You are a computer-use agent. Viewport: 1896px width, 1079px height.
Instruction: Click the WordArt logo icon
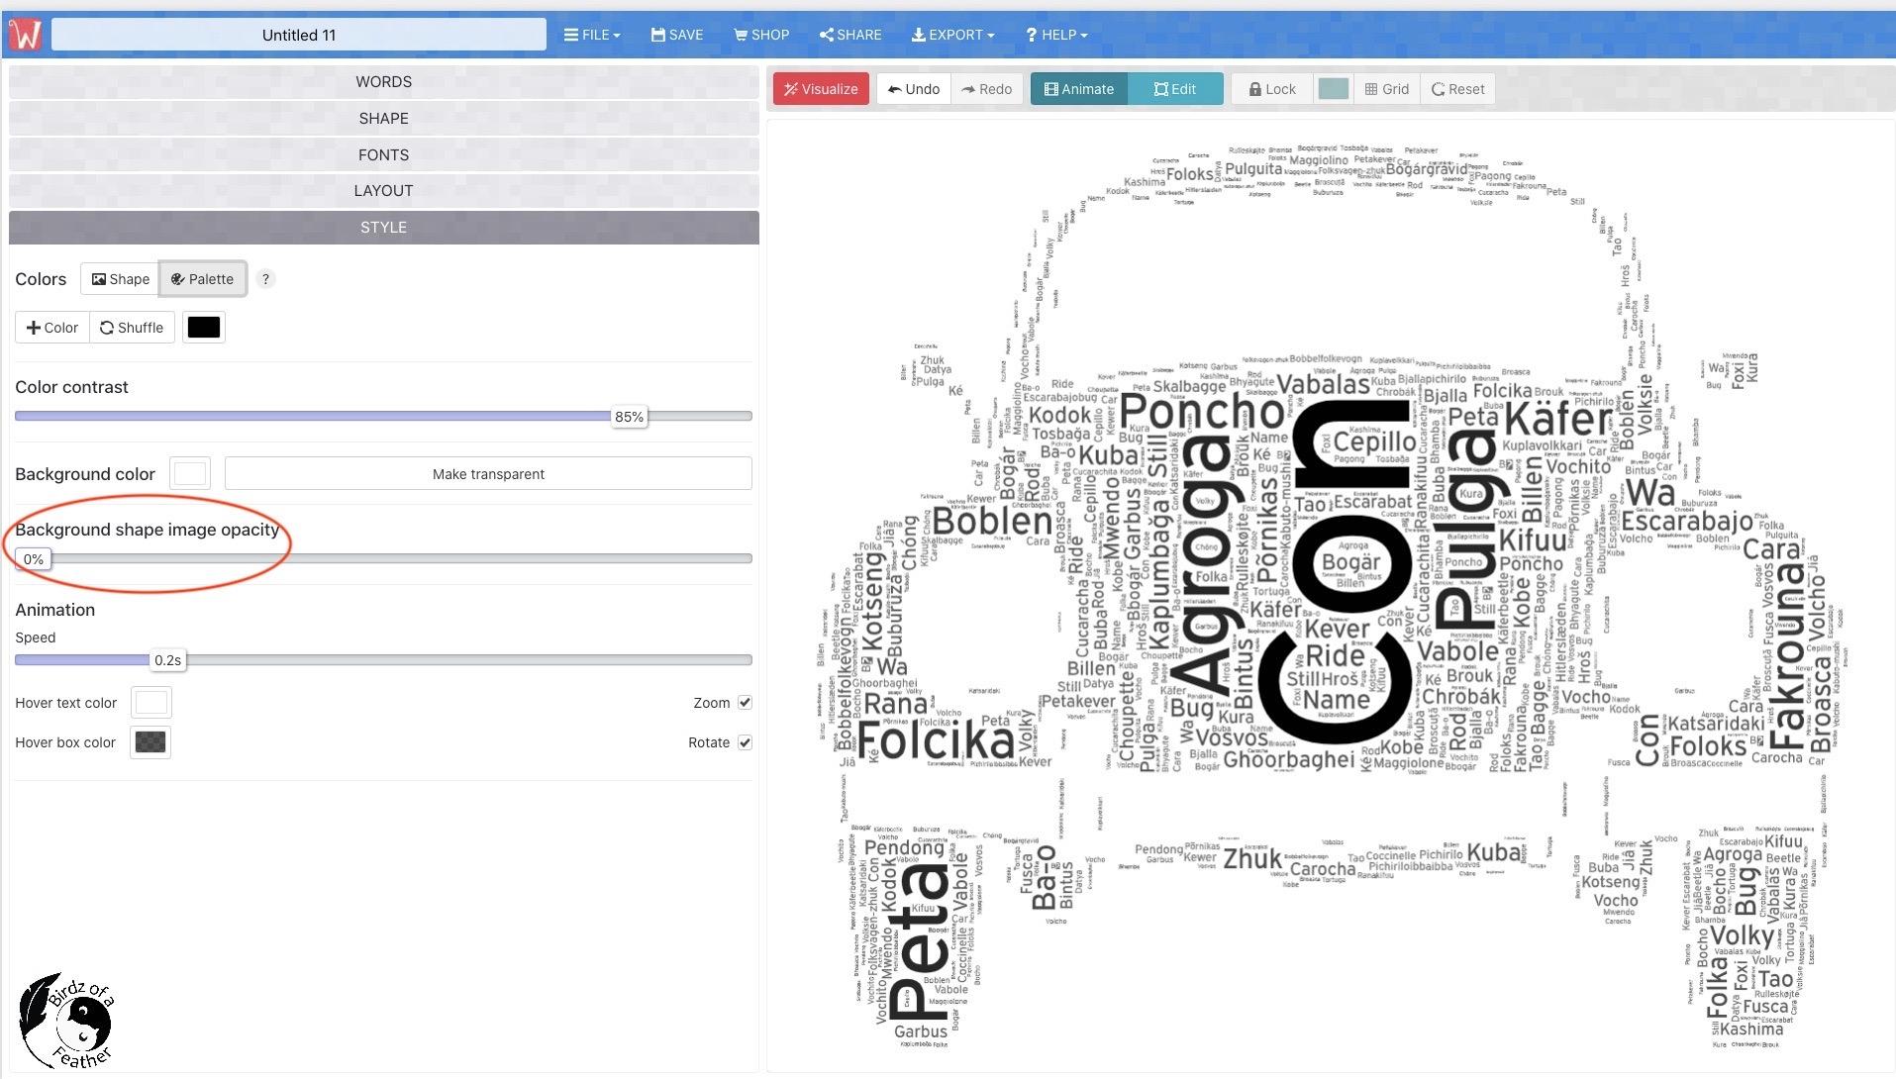tap(26, 35)
